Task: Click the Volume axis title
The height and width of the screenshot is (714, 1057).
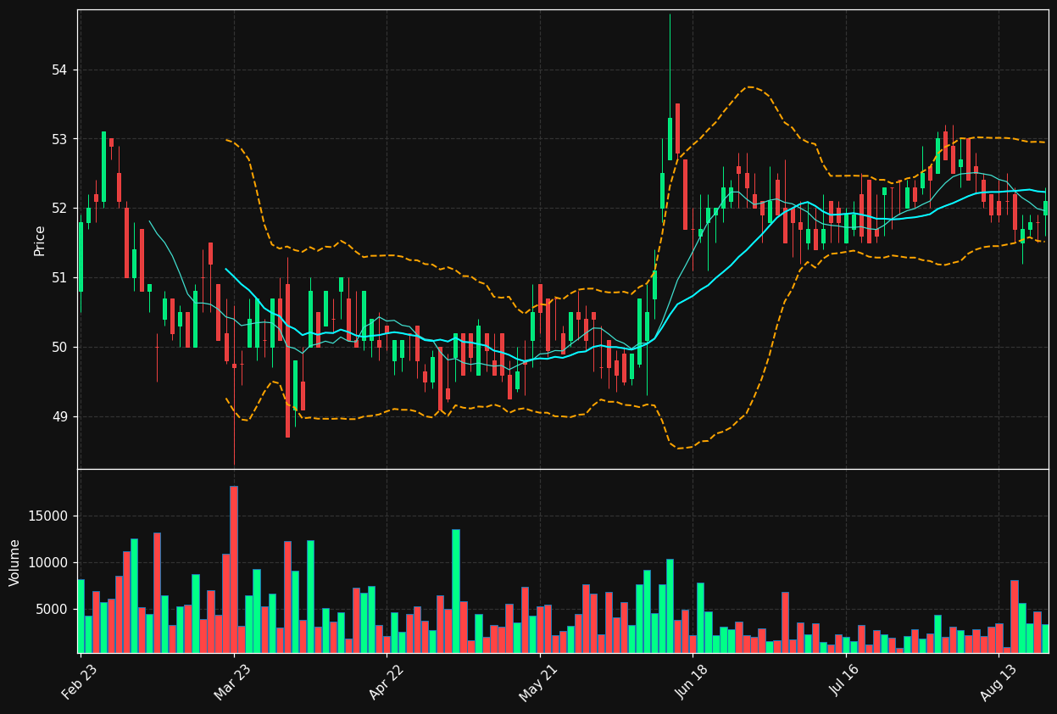Action: 15,562
